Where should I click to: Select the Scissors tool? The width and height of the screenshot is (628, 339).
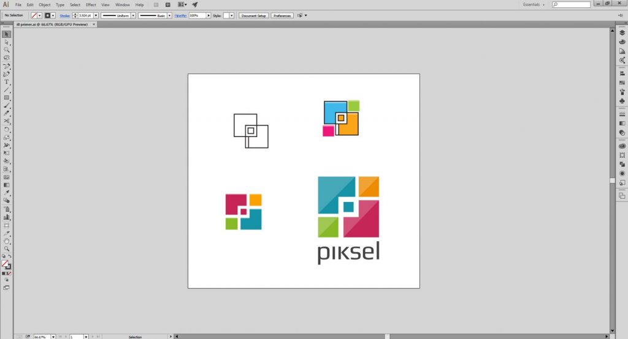(7, 121)
